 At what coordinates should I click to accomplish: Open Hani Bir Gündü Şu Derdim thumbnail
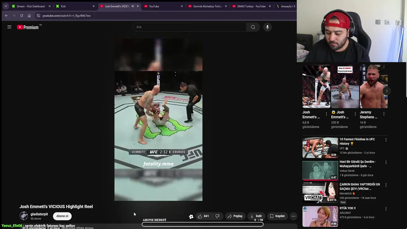320,170
